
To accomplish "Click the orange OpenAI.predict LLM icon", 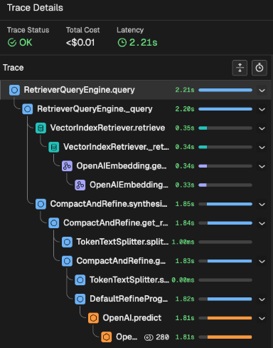I will tap(93, 318).
